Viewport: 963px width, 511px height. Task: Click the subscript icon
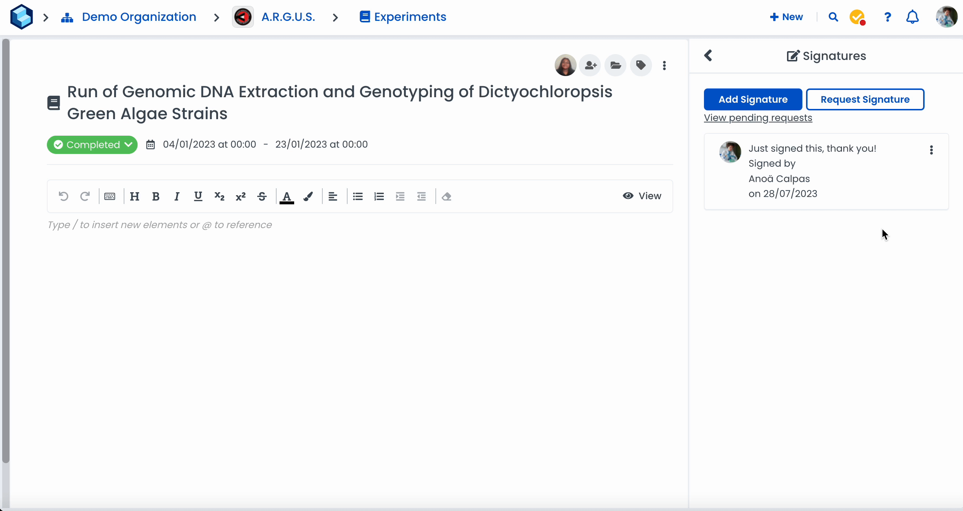(220, 197)
